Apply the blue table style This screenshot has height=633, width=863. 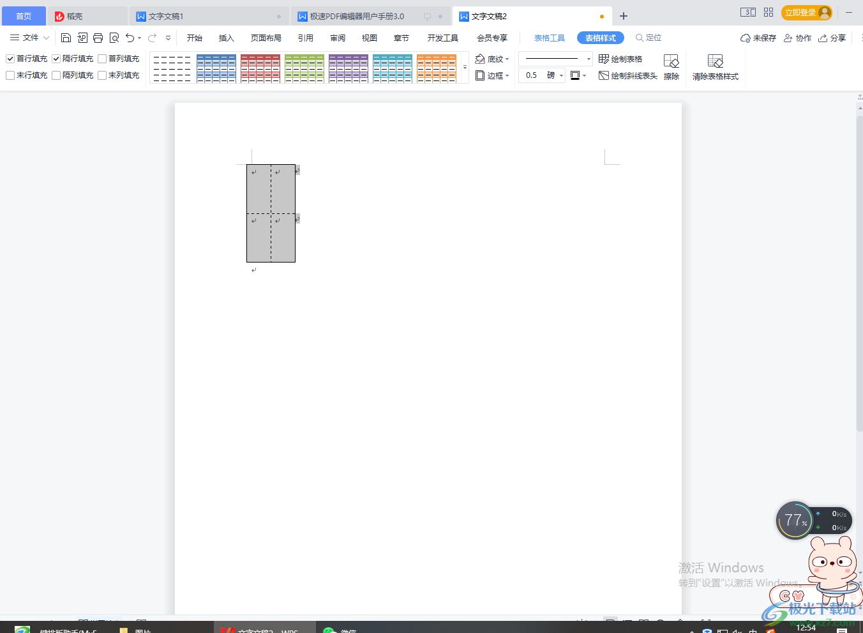216,68
